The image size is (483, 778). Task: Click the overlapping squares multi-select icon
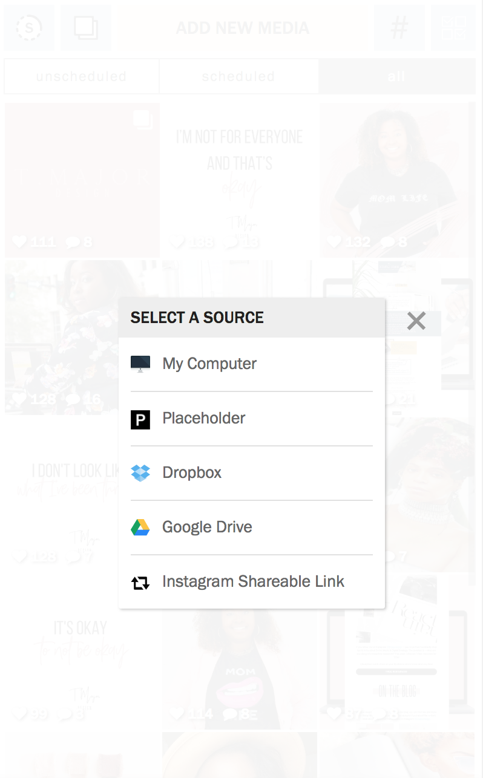86,28
